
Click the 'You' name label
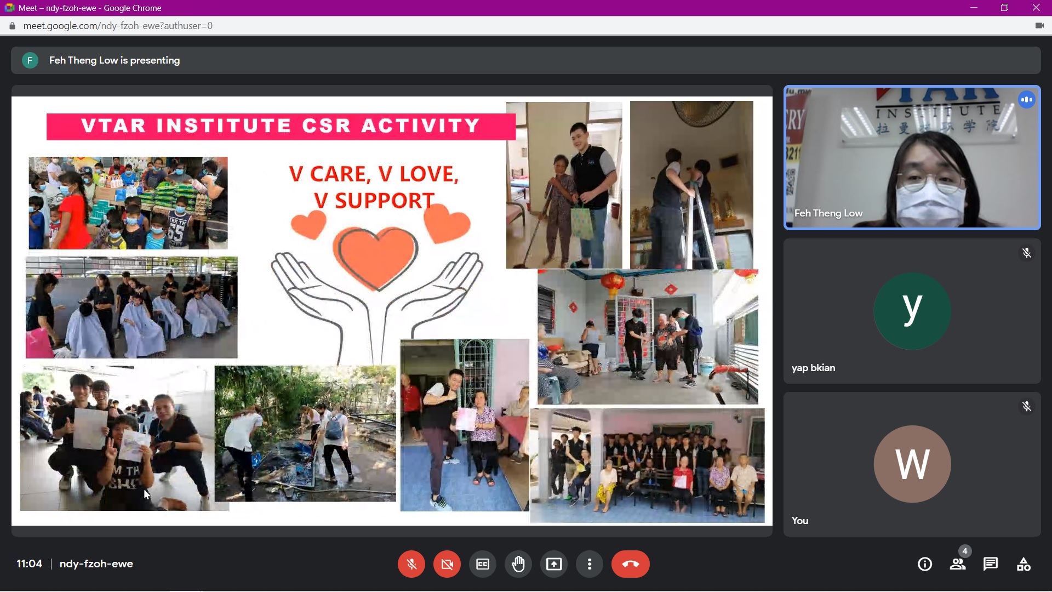click(x=800, y=521)
